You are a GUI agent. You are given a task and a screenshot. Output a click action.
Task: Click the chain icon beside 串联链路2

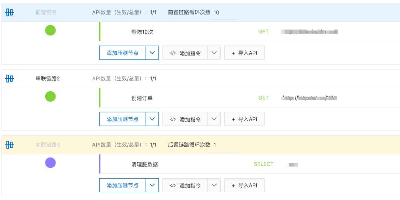[10, 78]
